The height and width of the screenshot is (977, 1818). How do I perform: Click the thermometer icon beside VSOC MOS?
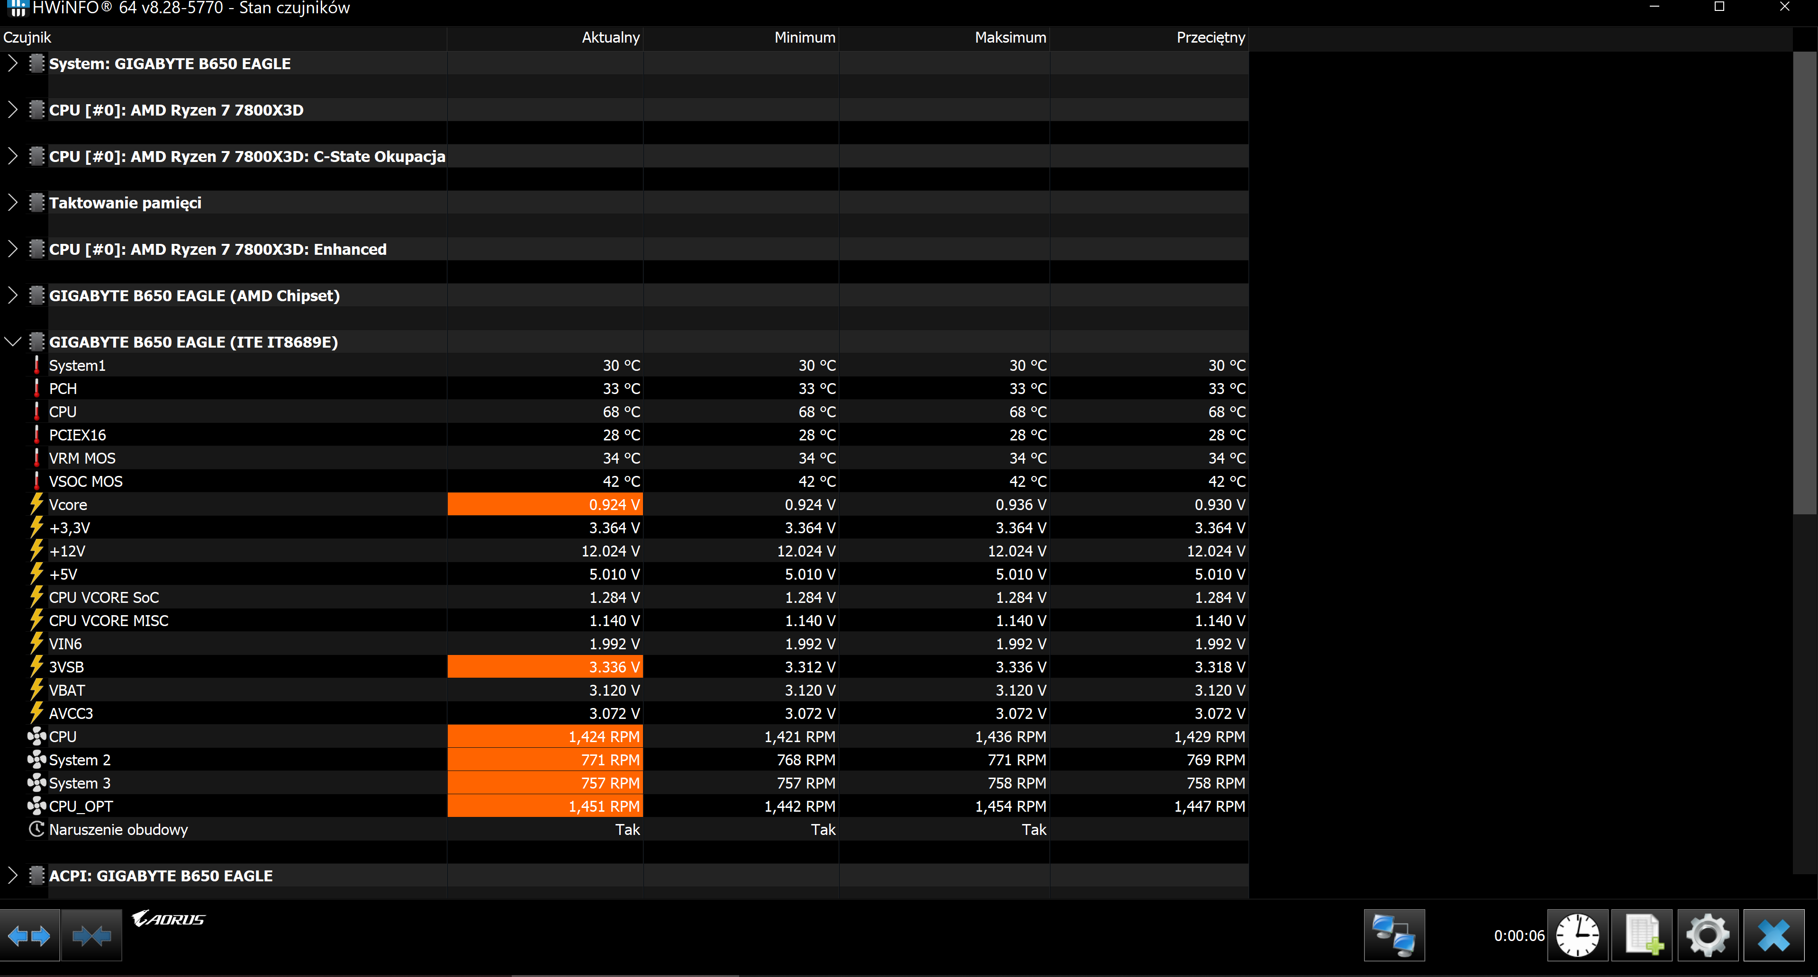[36, 481]
